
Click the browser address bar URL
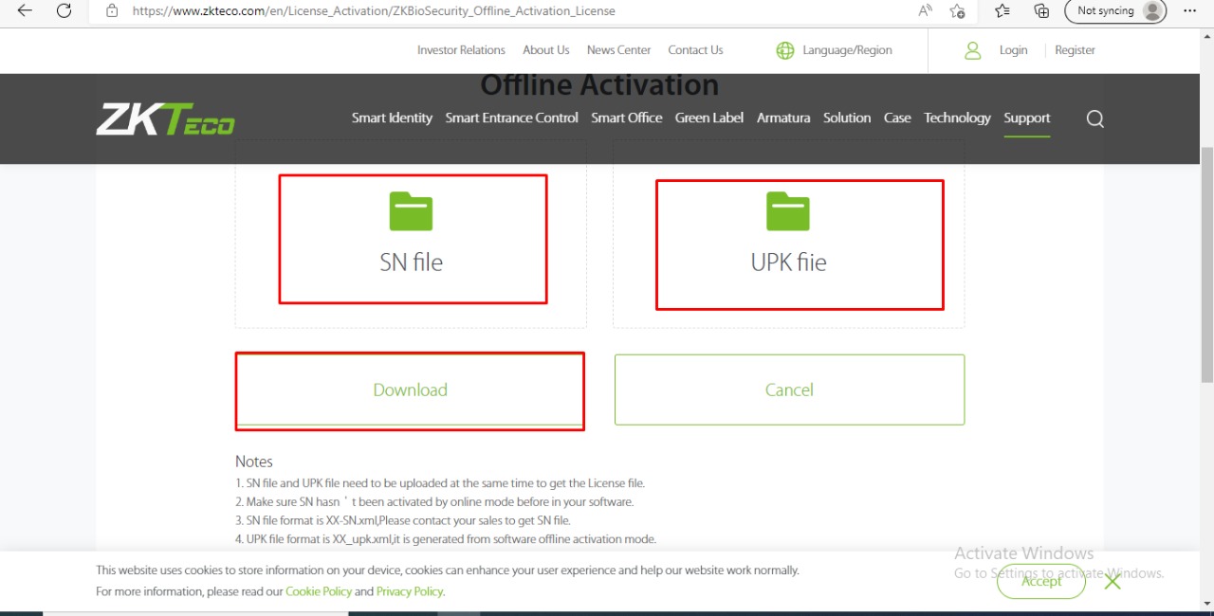(x=374, y=11)
